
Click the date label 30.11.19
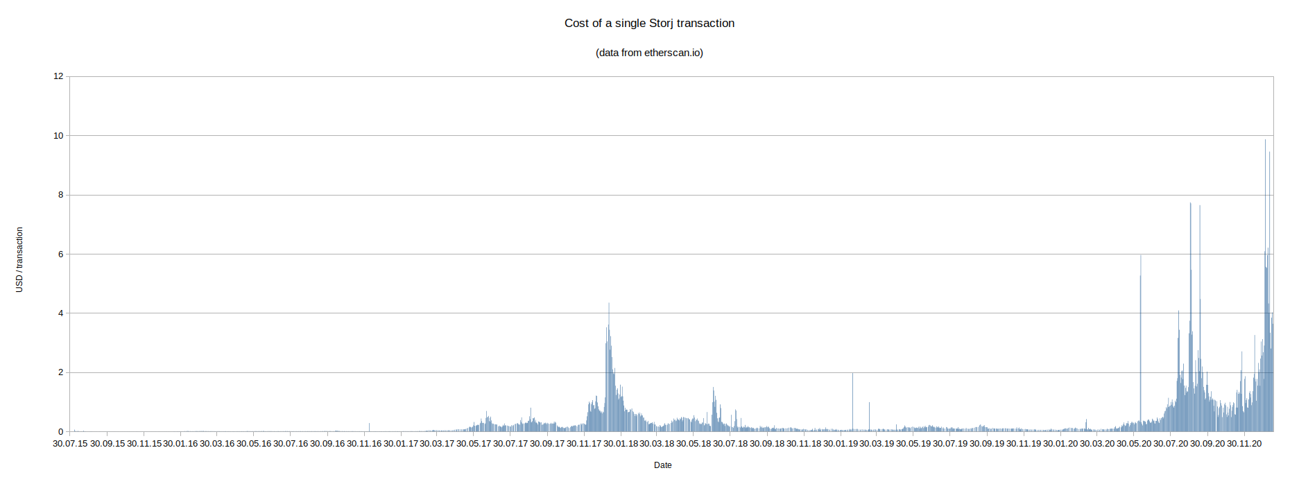coord(1024,443)
